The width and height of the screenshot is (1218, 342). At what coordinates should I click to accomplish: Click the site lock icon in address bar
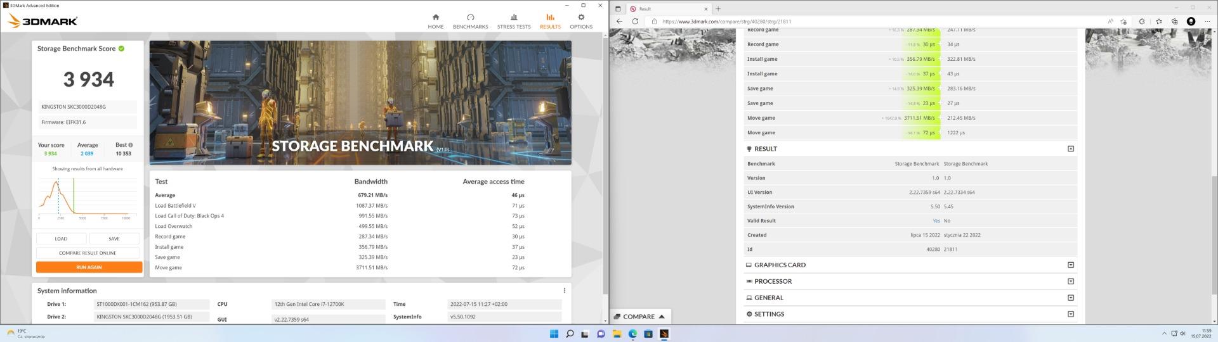[655, 22]
